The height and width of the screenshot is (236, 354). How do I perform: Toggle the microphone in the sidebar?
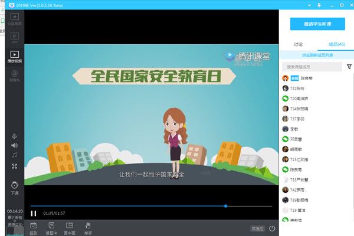[x=14, y=136]
